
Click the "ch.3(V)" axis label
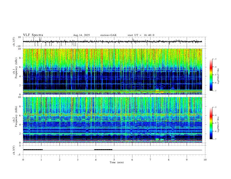[14, 150]
